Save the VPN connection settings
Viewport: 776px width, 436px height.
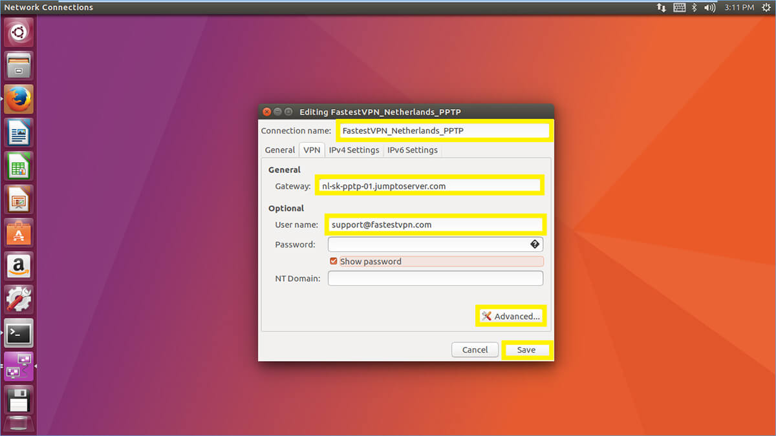[x=526, y=349]
